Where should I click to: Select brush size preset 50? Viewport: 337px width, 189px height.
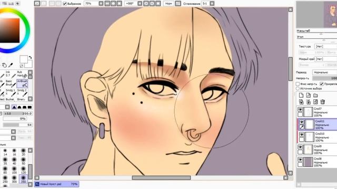pos(23,161)
